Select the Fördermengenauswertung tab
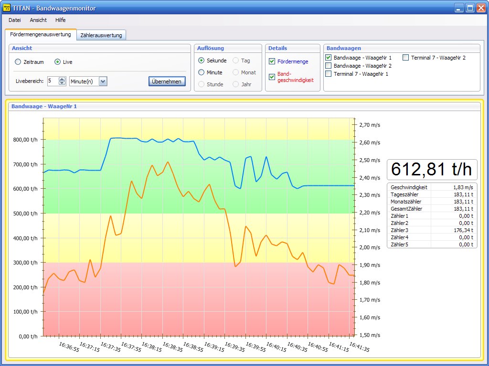This screenshot has width=489, height=366. [41, 35]
